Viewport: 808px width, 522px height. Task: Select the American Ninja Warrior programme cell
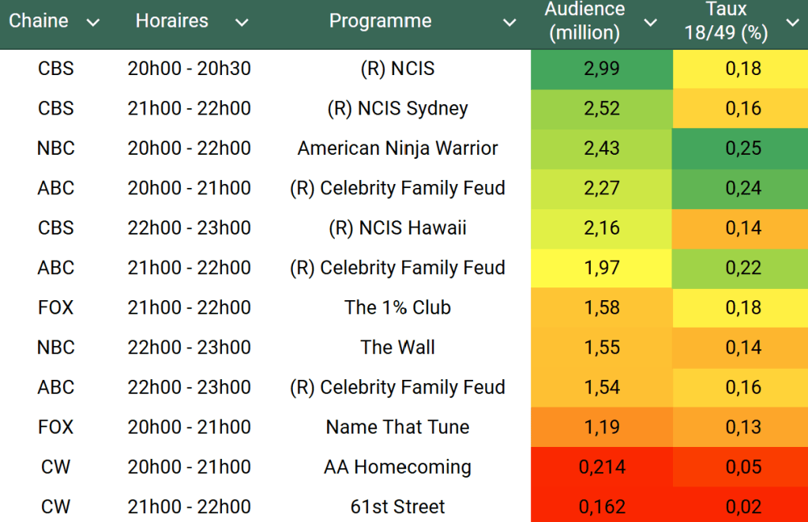pos(397,148)
